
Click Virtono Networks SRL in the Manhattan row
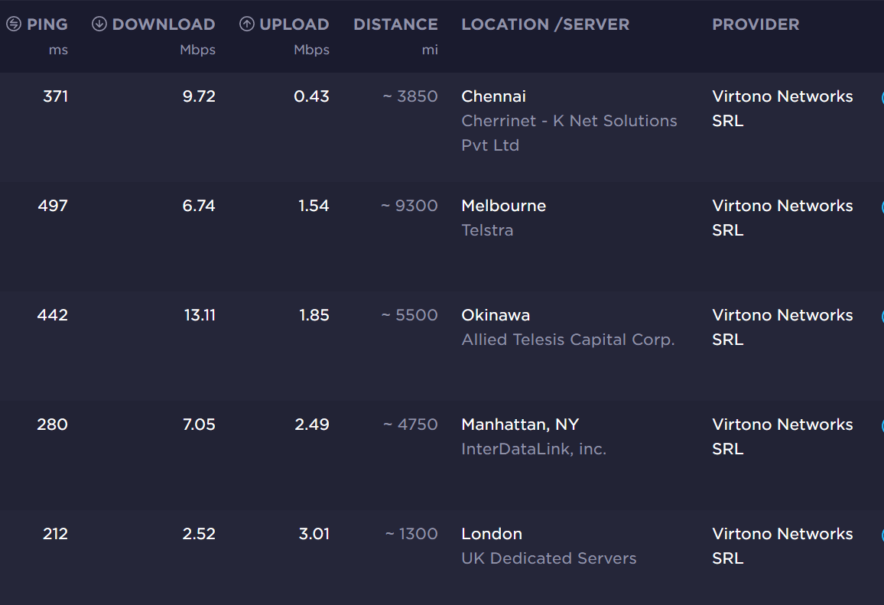pos(782,437)
